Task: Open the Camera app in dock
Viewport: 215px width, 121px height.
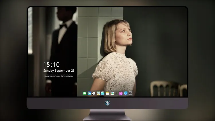Action: 130,93
